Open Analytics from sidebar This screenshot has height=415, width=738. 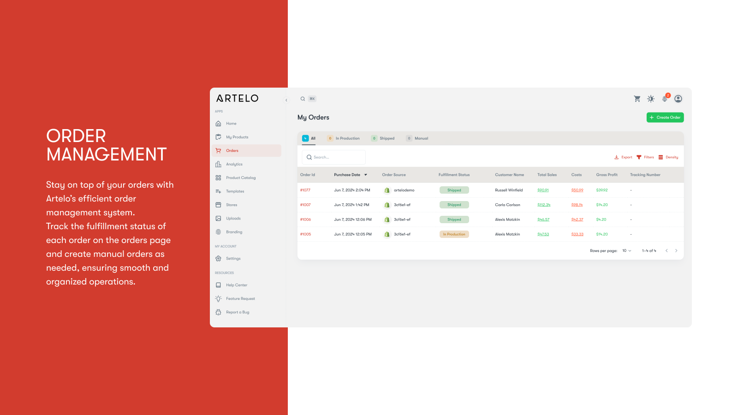tap(247, 164)
